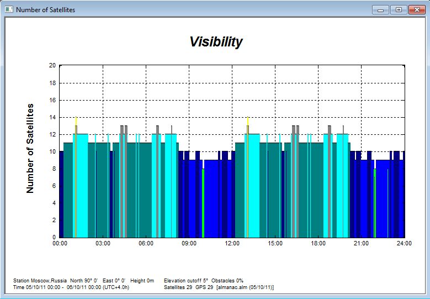Screen dimensions: 430x299
Task: Select the green bar just before 10:00
Action: tap(203, 203)
